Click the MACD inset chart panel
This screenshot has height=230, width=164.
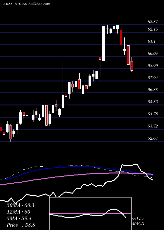pyautogui.click(x=90, y=214)
